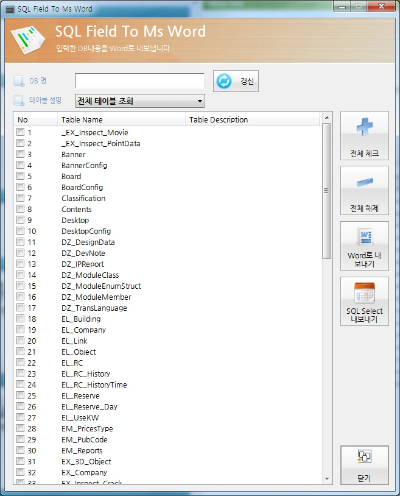Click the 전체 체크 button label

[364, 154]
